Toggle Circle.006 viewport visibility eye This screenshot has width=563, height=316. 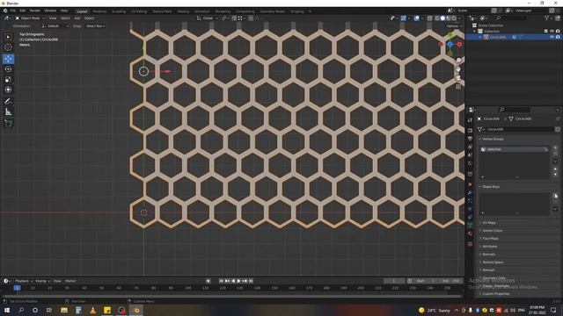(552, 37)
